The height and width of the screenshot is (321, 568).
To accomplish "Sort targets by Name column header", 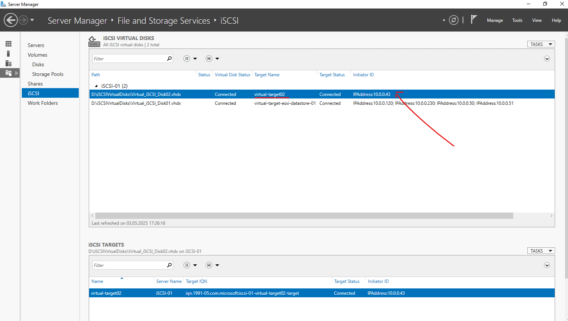I will 97,281.
